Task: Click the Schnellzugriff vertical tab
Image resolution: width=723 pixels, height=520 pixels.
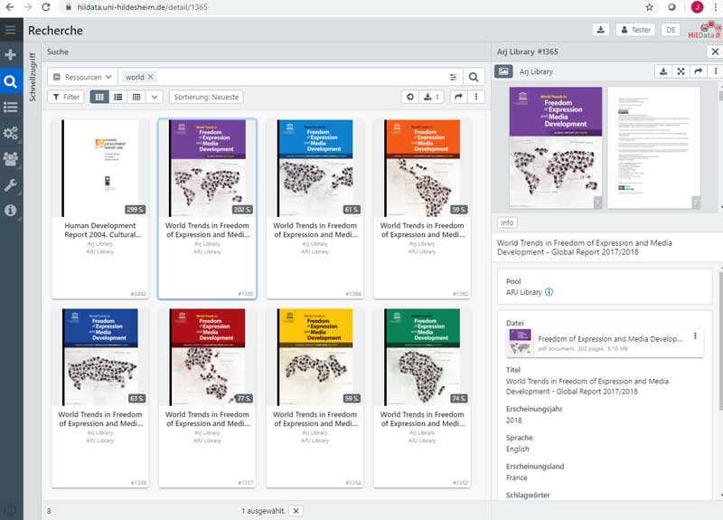Action: click(33, 77)
